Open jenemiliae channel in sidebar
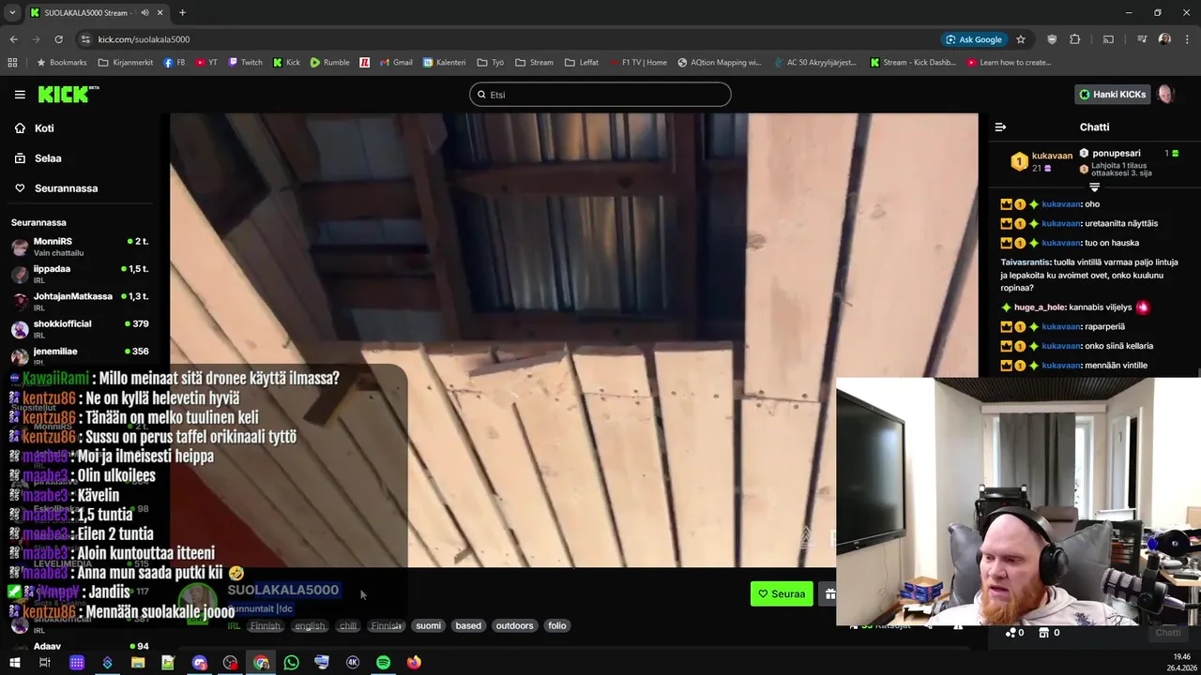1201x675 pixels. pyautogui.click(x=80, y=355)
